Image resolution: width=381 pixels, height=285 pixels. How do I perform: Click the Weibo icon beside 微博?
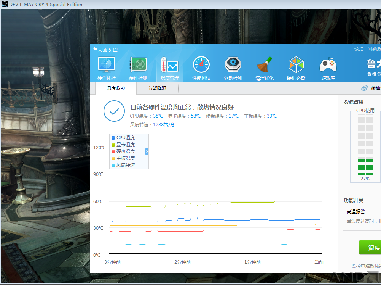point(365,89)
